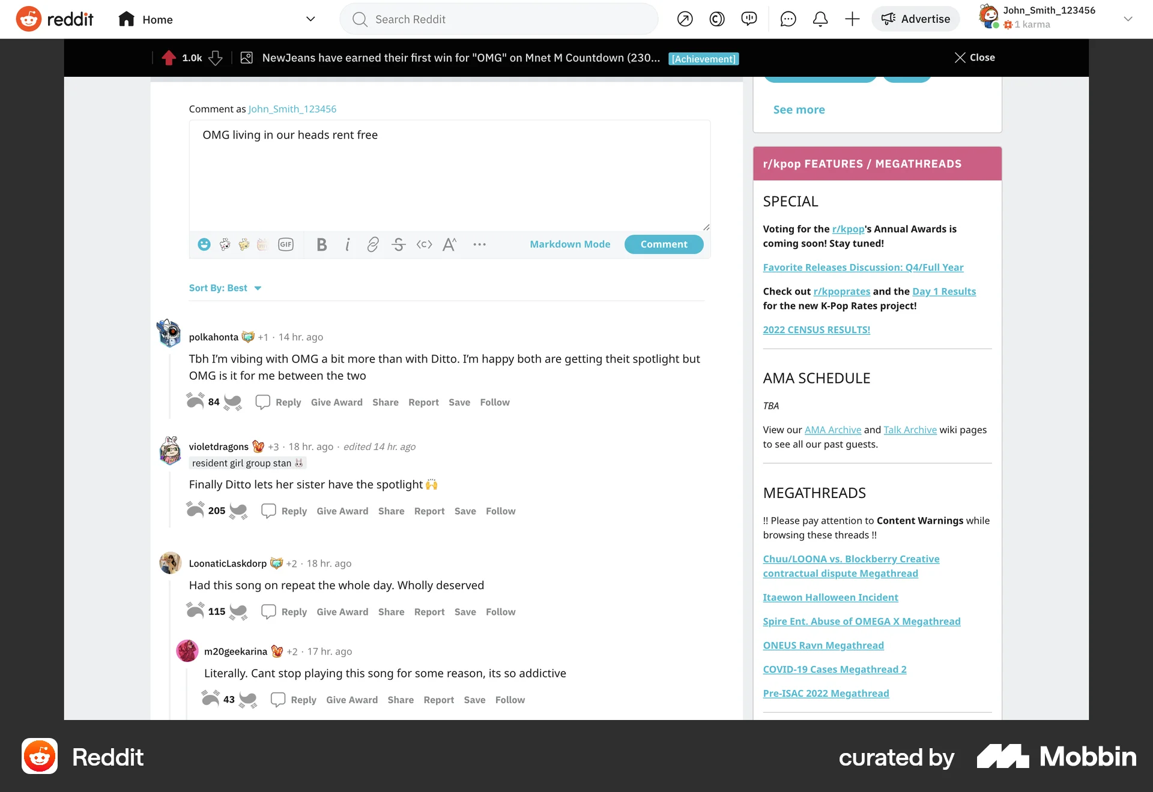
Task: Insert a link using the link icon
Action: tap(372, 244)
